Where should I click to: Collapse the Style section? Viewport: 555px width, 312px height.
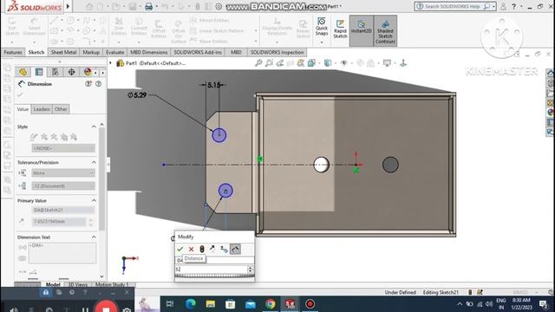pyautogui.click(x=94, y=127)
